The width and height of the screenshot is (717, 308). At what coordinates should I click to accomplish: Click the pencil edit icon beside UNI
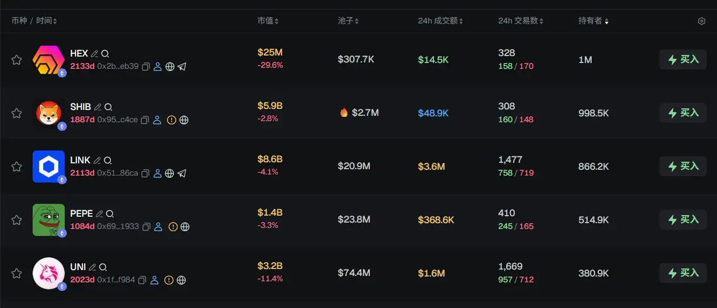coord(93,267)
